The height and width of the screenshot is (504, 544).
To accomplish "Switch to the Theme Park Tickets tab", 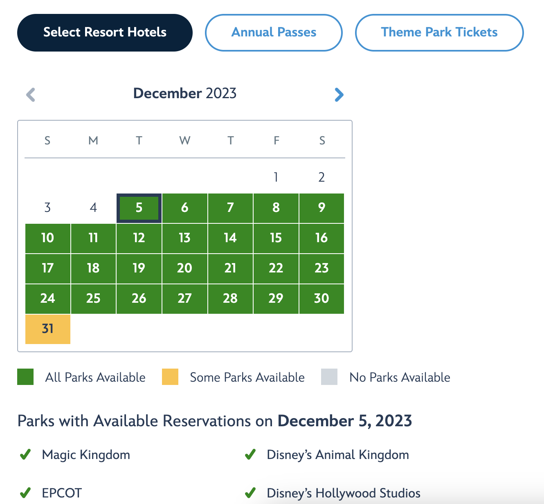I will 439,33.
